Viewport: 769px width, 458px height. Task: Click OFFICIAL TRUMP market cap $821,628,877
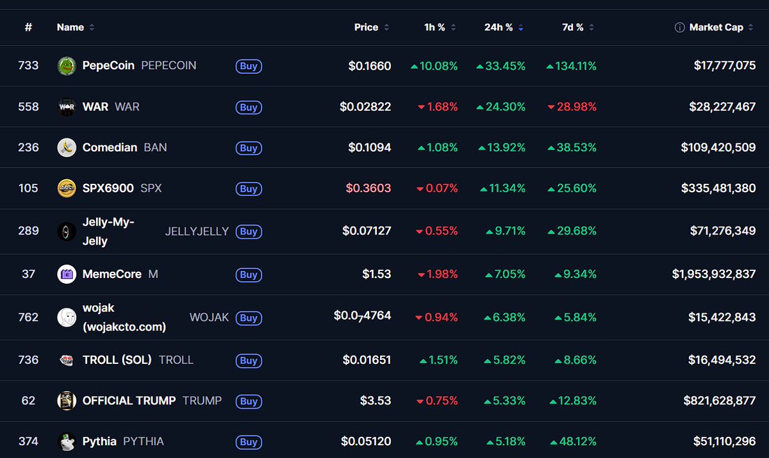720,401
